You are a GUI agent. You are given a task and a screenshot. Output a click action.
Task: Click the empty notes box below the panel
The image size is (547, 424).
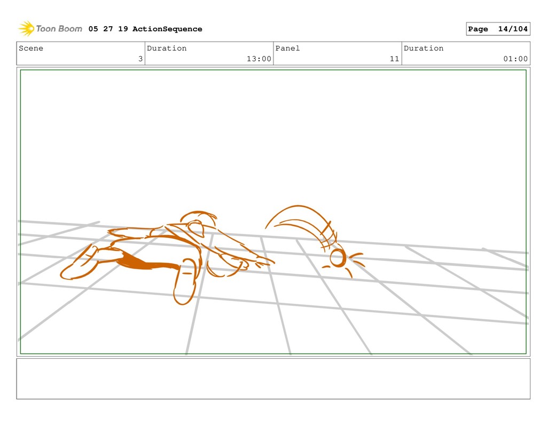tap(273, 379)
